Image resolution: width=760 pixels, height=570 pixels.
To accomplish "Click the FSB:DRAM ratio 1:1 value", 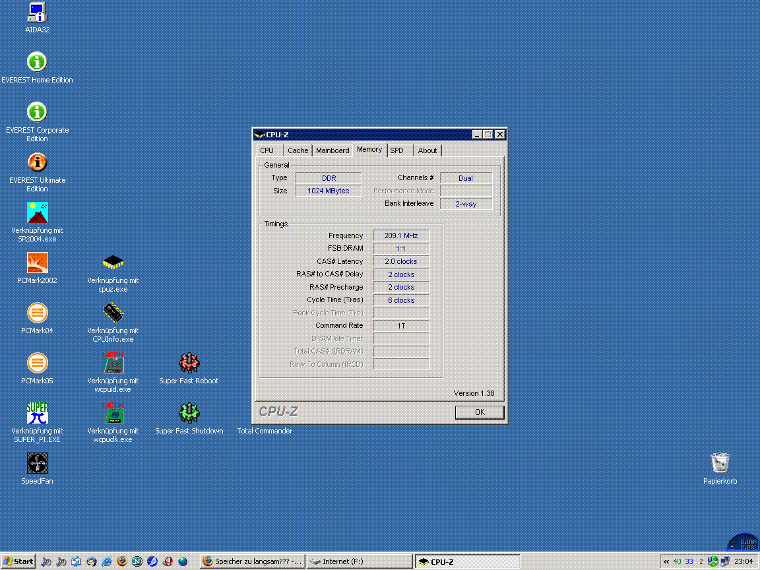I will coord(401,249).
